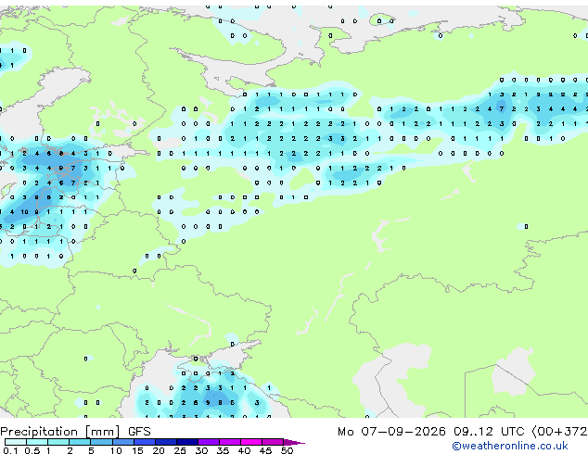Pick the palest 0.1–0.5 mm legend swatch

(x=16, y=442)
